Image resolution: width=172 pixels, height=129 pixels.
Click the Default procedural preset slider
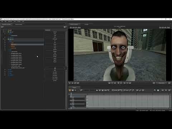pos(55,32)
